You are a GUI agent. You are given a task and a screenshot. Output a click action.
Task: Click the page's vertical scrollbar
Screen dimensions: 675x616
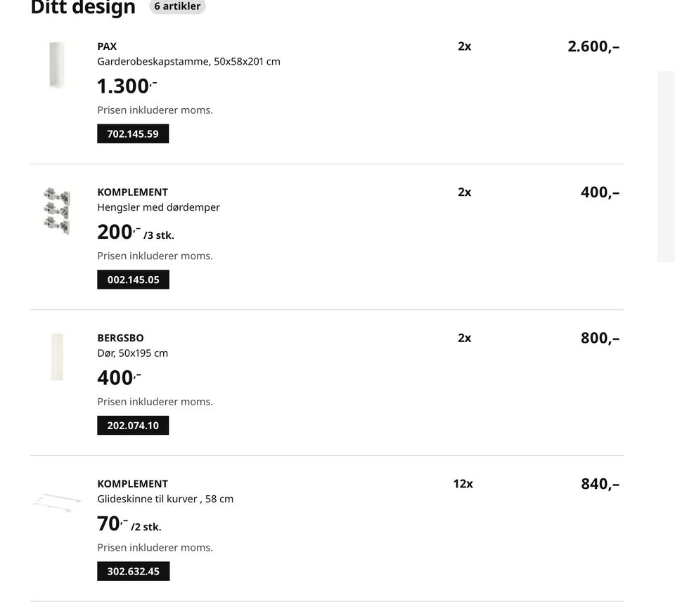(x=666, y=166)
